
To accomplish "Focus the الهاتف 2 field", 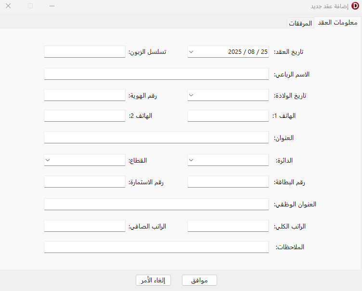I will 85,115.
